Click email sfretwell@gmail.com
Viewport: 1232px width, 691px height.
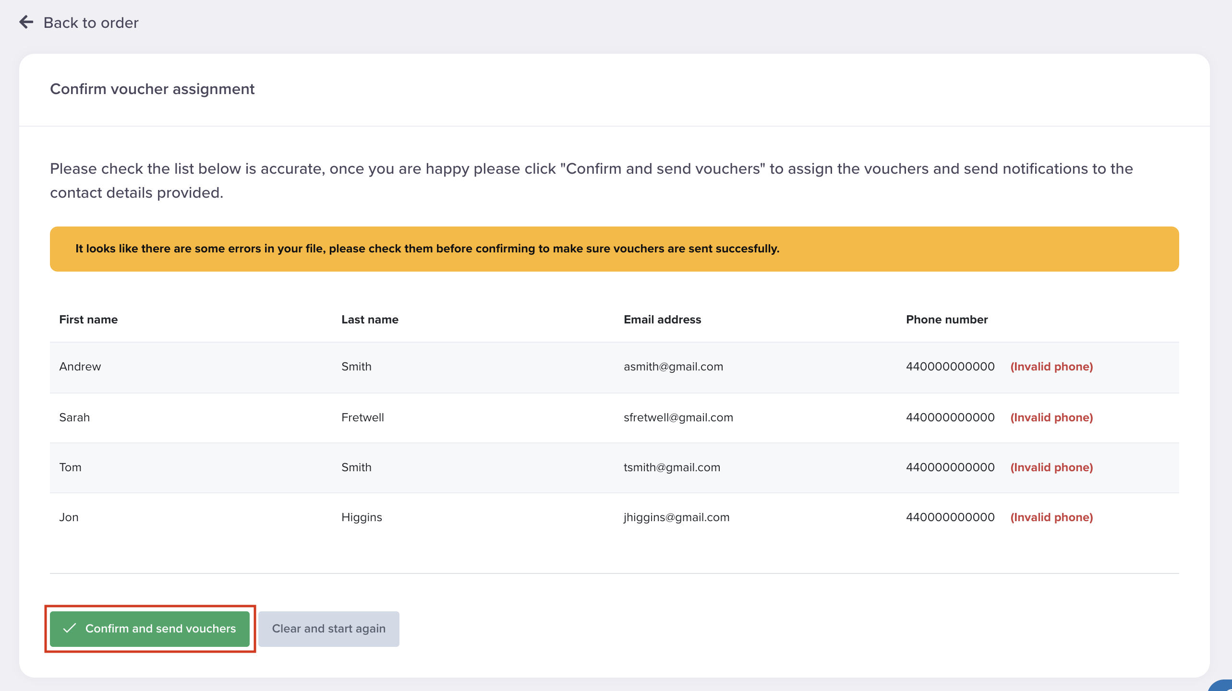click(x=678, y=417)
